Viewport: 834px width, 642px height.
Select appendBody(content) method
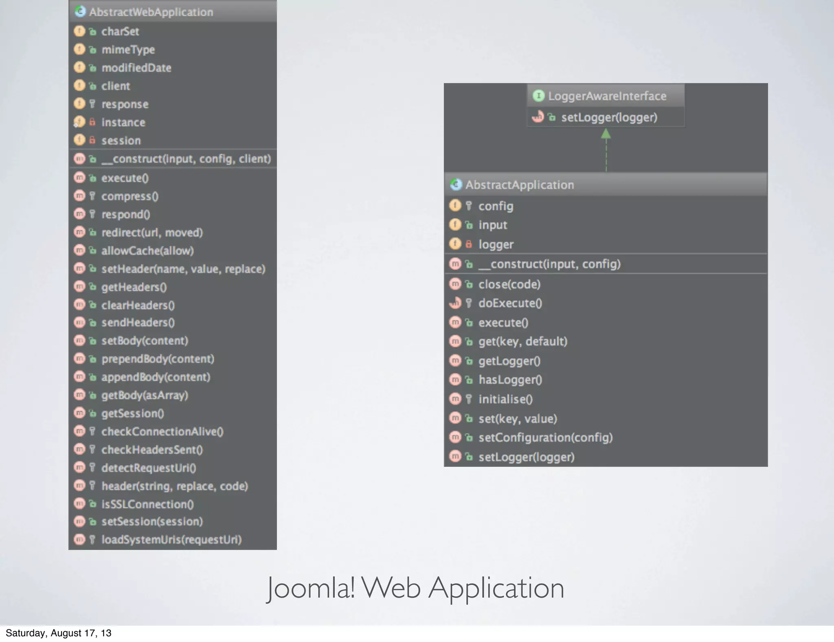[173, 377]
